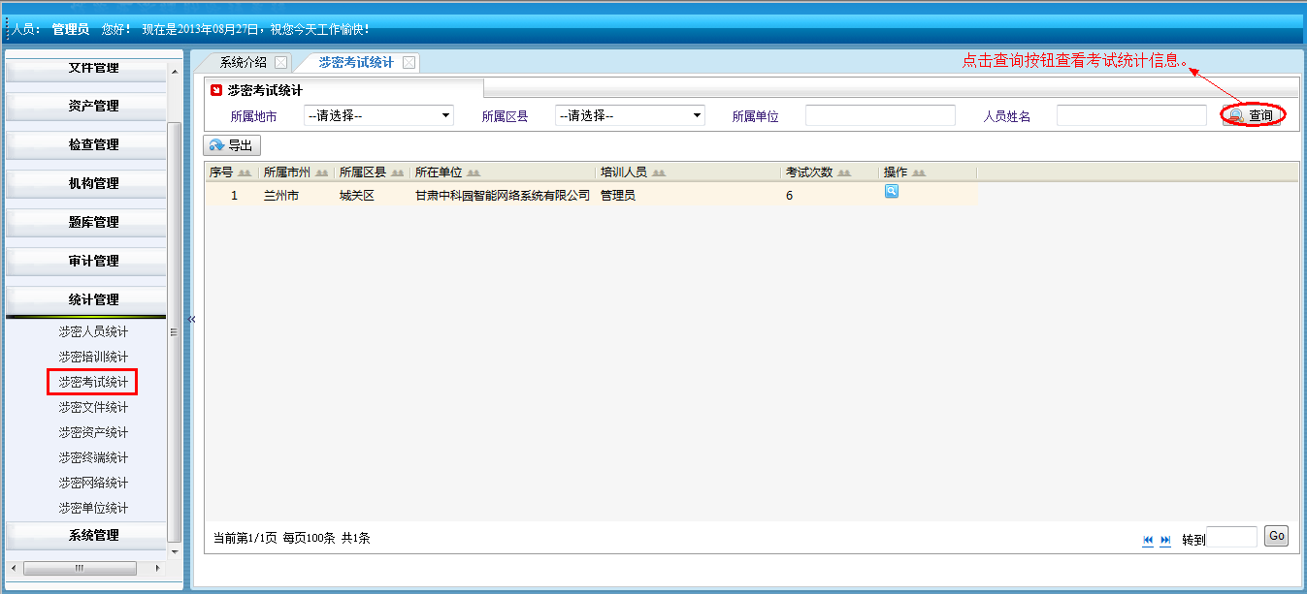Open 涉密考试统计 in the sidebar
Image resolution: width=1307 pixels, height=594 pixels.
click(93, 382)
